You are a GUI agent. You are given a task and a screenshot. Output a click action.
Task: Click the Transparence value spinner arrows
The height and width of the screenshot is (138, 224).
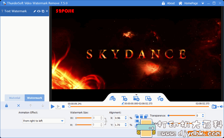coord(203,115)
